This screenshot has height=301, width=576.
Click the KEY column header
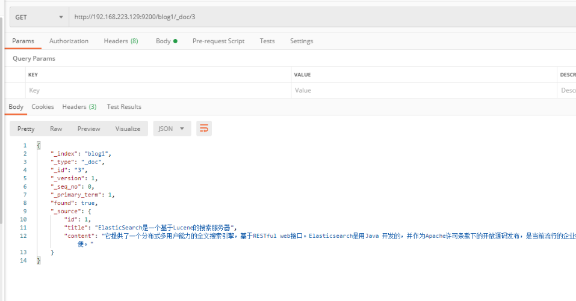pyautogui.click(x=33, y=74)
